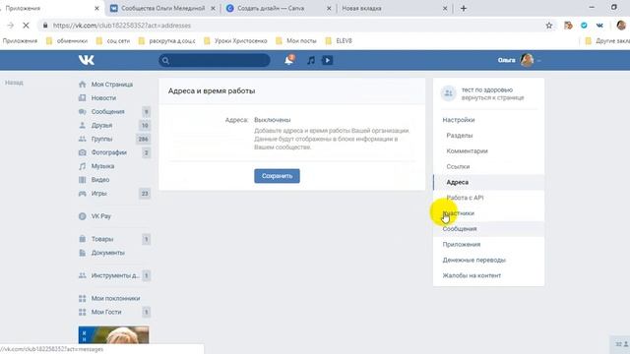Click Назад back link

[x=14, y=83]
